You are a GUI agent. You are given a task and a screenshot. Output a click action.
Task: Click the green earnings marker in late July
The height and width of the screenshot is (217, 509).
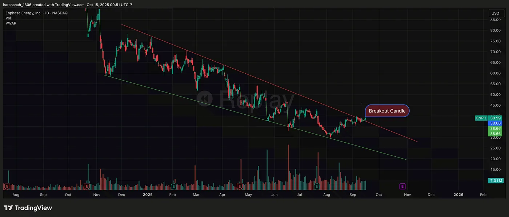coord(317,186)
